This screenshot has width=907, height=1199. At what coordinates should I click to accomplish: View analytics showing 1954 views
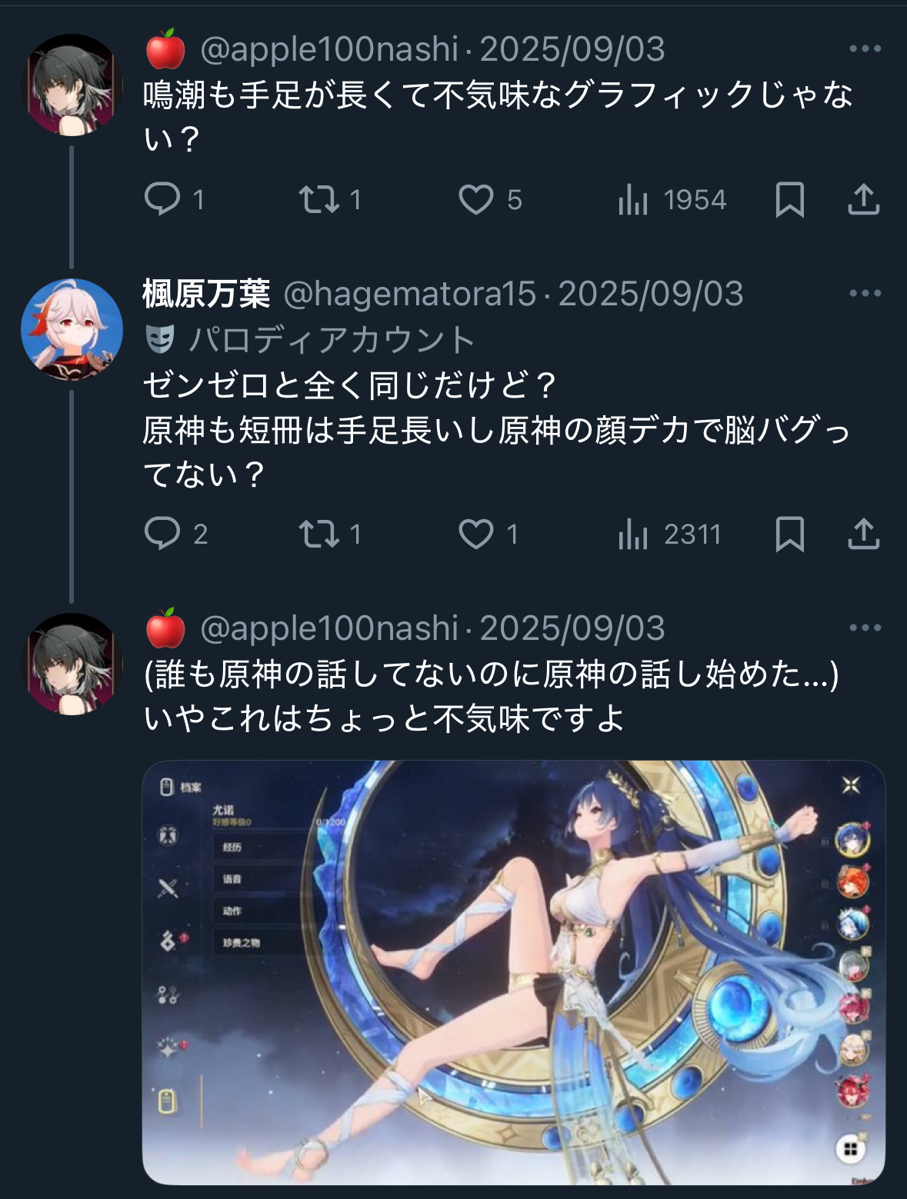pyautogui.click(x=672, y=200)
